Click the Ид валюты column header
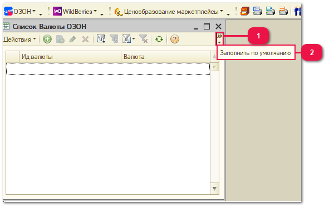Image resolution: width=334 pixels, height=207 pixels. (70, 57)
